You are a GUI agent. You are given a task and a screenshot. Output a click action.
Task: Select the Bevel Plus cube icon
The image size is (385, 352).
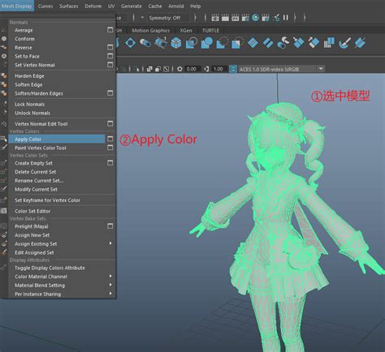tap(176, 43)
